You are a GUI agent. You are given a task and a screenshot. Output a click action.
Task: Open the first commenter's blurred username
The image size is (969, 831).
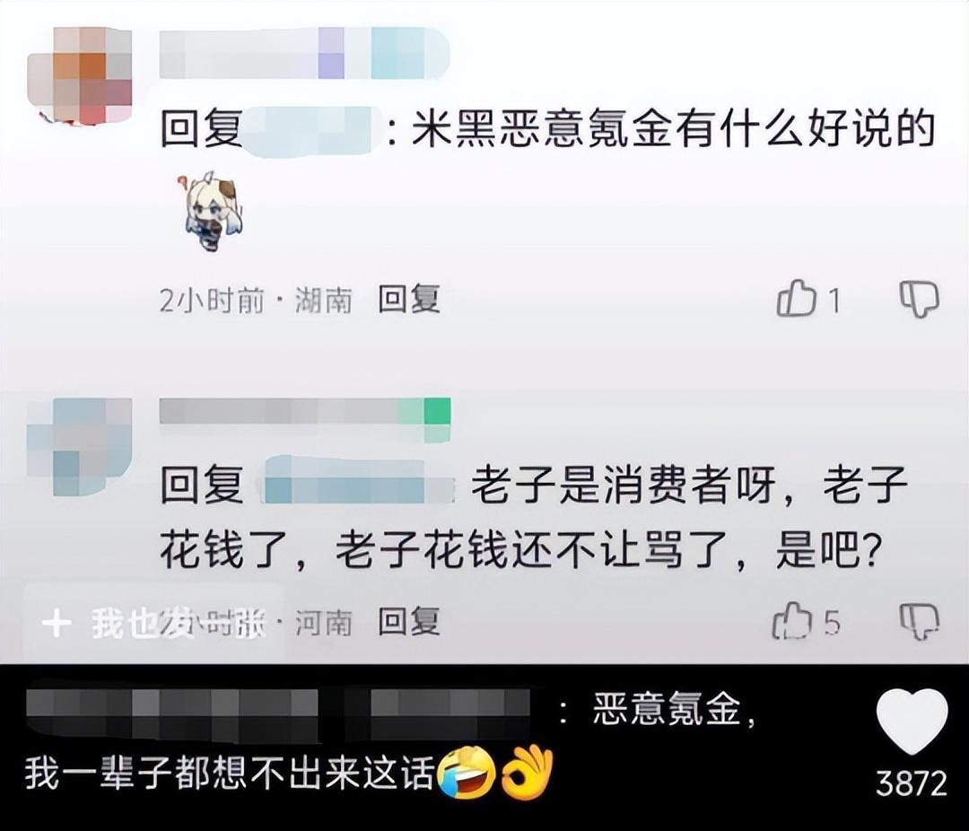304,53
